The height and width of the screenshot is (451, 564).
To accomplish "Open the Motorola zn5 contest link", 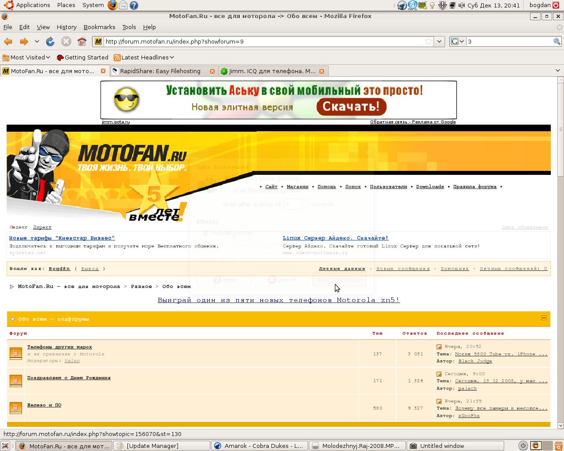I will pyautogui.click(x=278, y=300).
